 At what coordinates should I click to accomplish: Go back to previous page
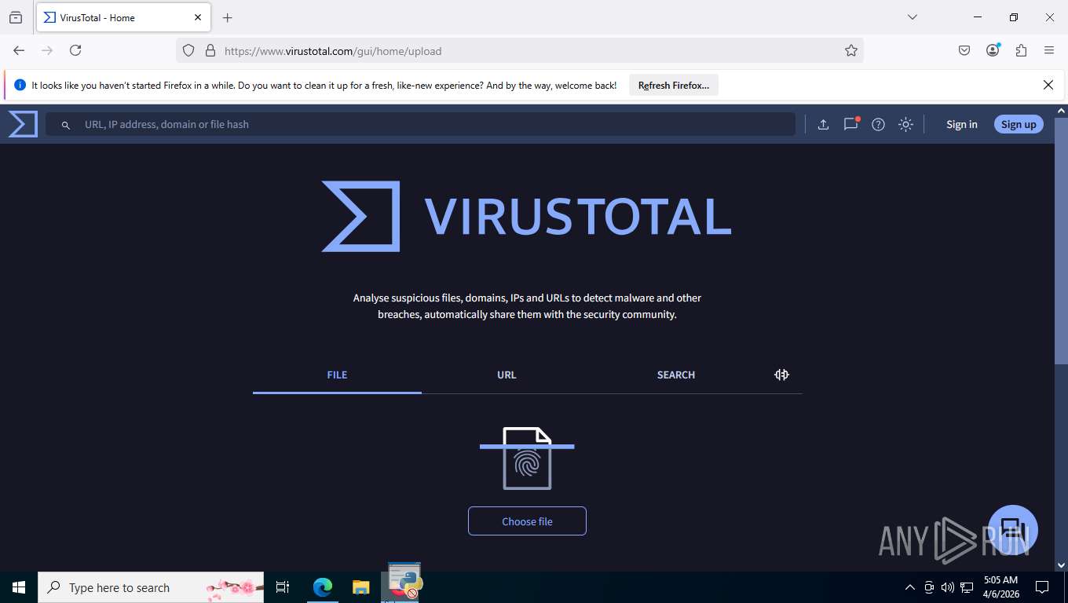19,50
